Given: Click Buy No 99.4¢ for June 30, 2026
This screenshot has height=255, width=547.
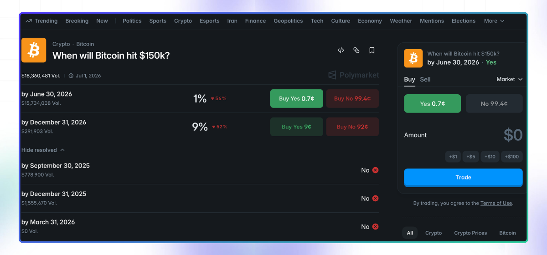Looking at the screenshot, I should tap(352, 98).
